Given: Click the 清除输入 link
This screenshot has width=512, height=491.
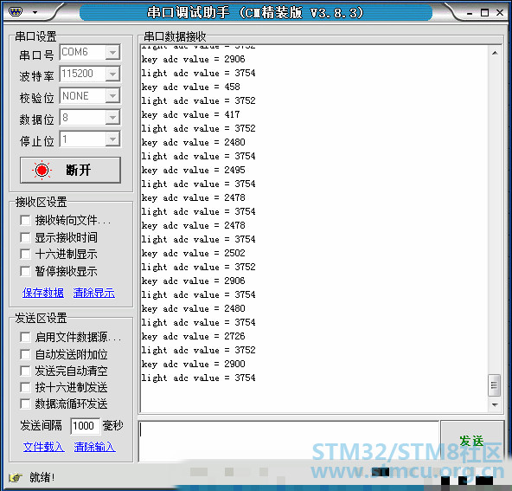Looking at the screenshot, I should (x=94, y=447).
